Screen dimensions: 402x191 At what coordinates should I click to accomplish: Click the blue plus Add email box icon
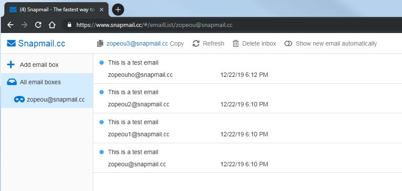pyautogui.click(x=11, y=64)
